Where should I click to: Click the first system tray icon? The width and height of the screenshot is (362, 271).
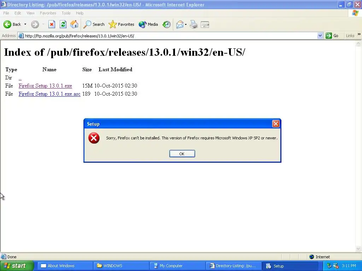(x=329, y=266)
